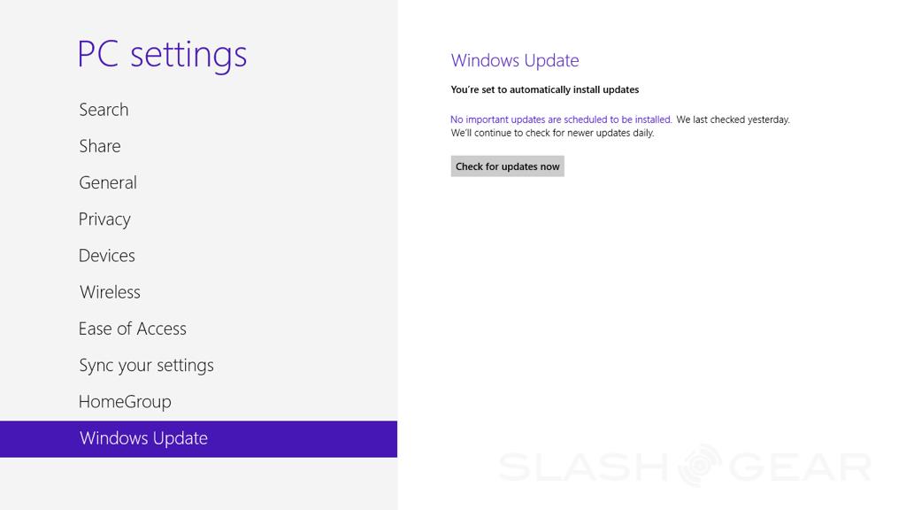Click the No important updates scheduled link
This screenshot has width=906, height=510.
[561, 120]
